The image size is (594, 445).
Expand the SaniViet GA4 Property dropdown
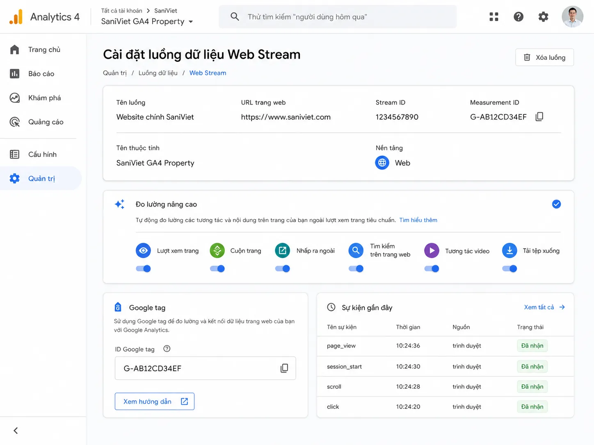point(147,21)
